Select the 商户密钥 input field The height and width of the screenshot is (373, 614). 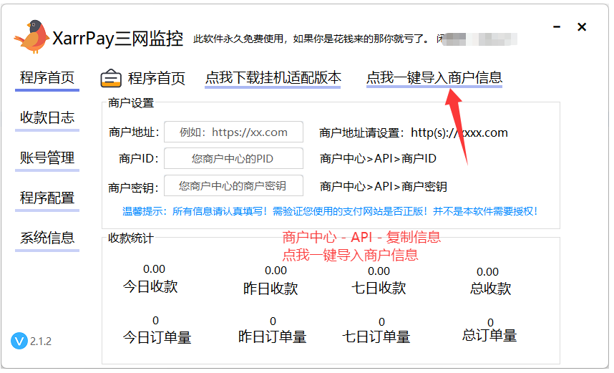coord(233,186)
